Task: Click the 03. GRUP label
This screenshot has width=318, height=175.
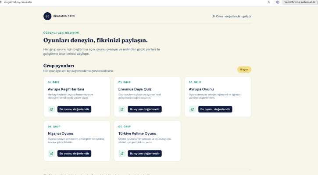Action: tap(195, 82)
